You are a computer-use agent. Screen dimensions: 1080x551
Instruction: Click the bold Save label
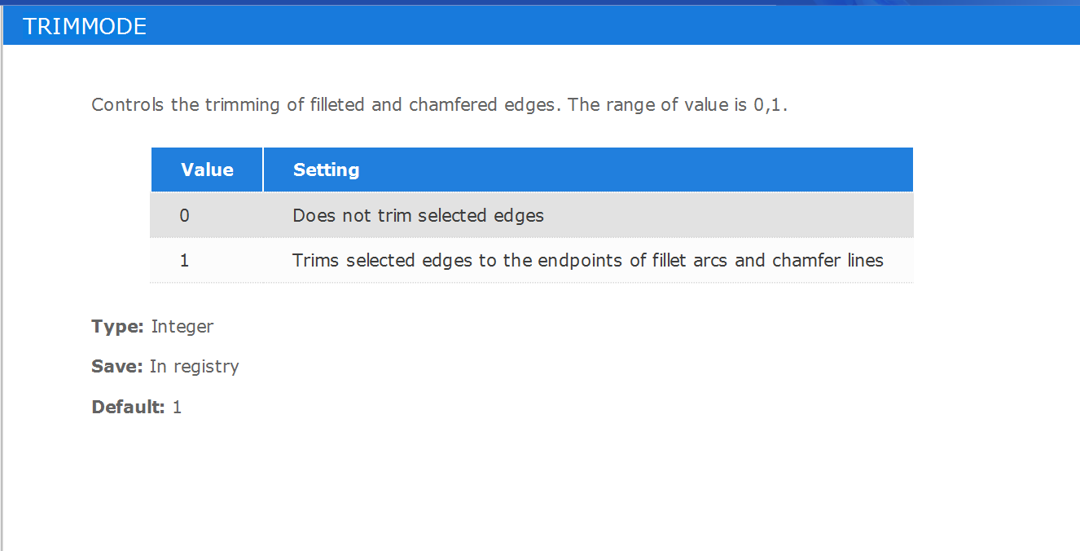pyautogui.click(x=117, y=367)
